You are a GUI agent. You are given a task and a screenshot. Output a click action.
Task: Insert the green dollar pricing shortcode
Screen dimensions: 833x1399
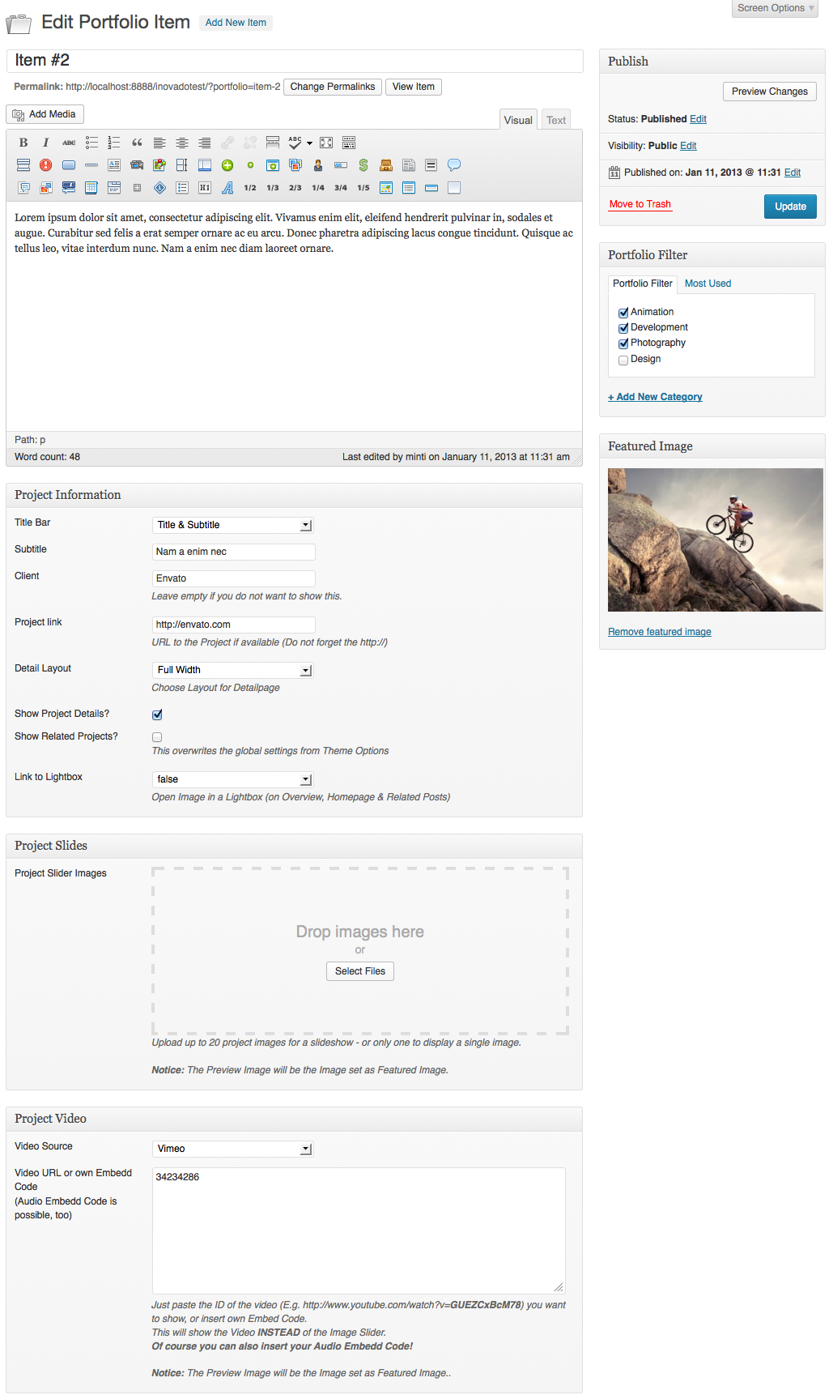pos(363,165)
